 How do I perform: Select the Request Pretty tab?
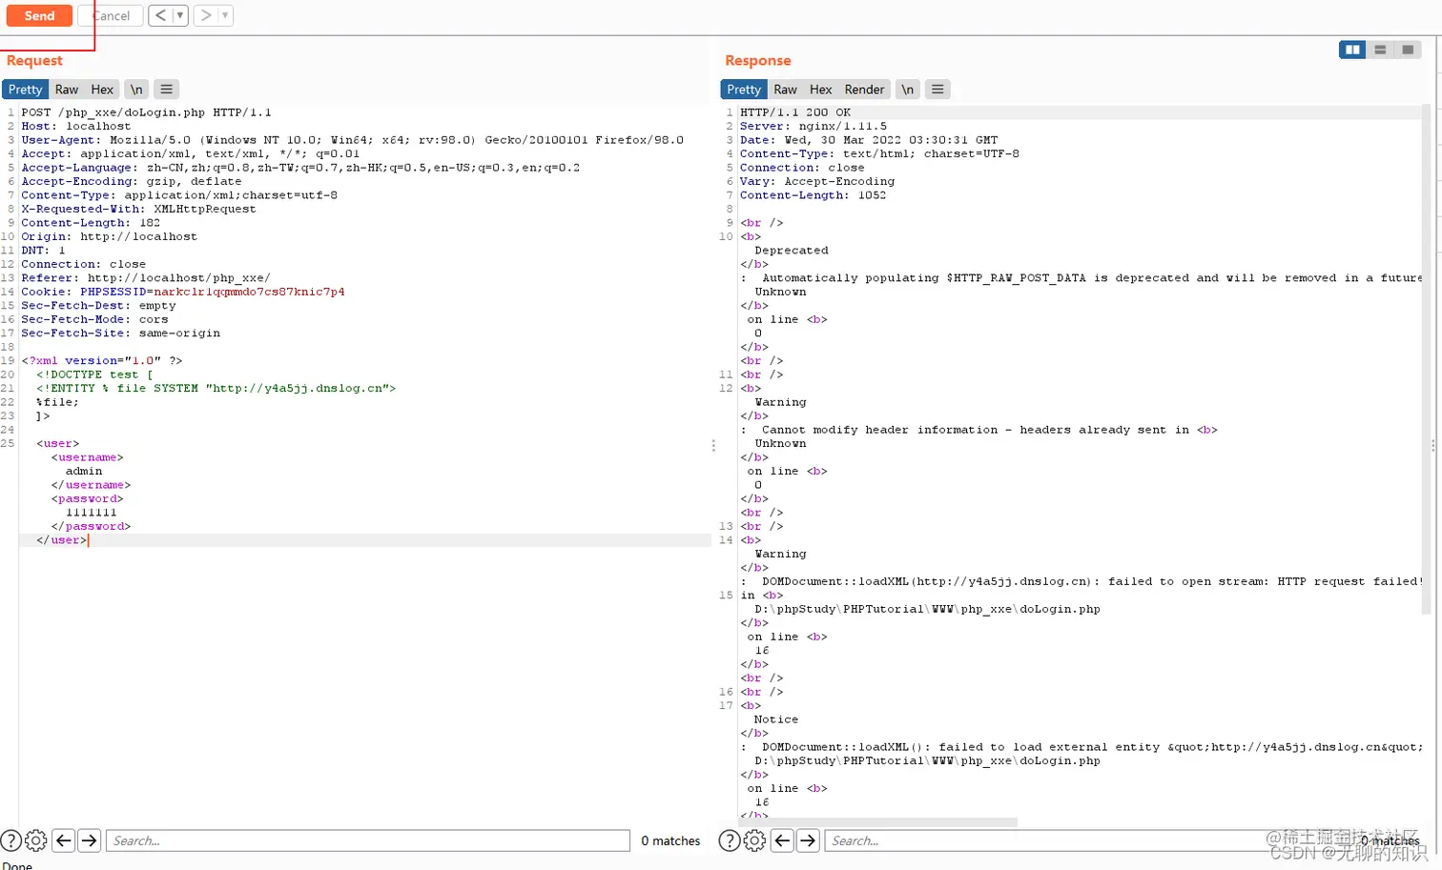click(x=25, y=90)
